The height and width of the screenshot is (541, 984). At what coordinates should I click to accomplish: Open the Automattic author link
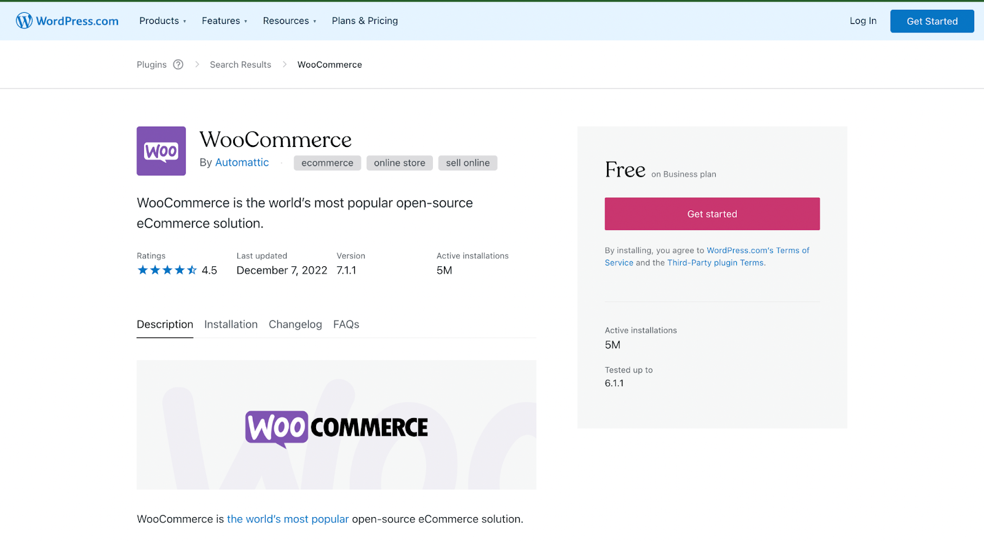(242, 162)
